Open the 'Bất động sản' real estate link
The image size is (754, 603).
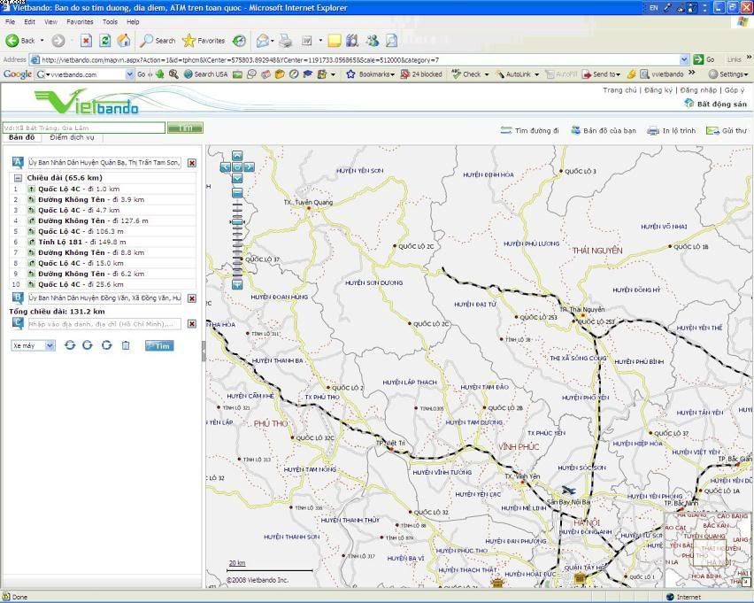point(716,104)
